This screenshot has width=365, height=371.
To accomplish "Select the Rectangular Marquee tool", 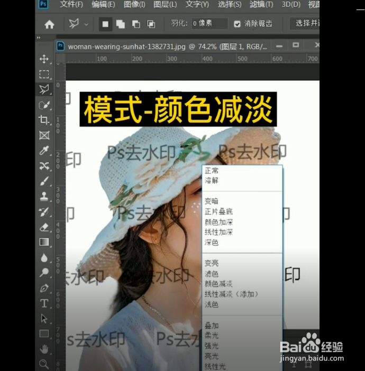I will pyautogui.click(x=44, y=74).
